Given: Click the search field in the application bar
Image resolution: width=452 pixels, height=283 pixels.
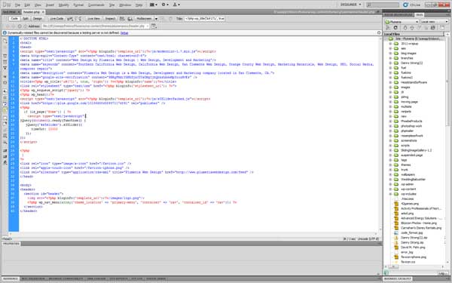Looking at the screenshot, I should [383, 5].
